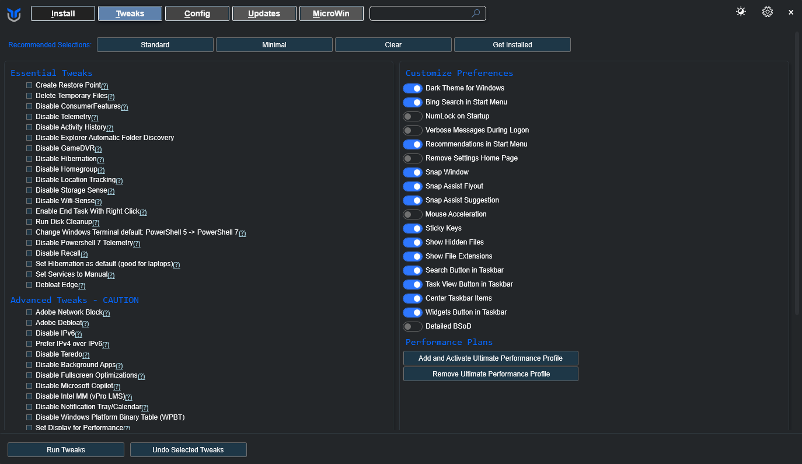Switch to the Install tab

(63, 13)
